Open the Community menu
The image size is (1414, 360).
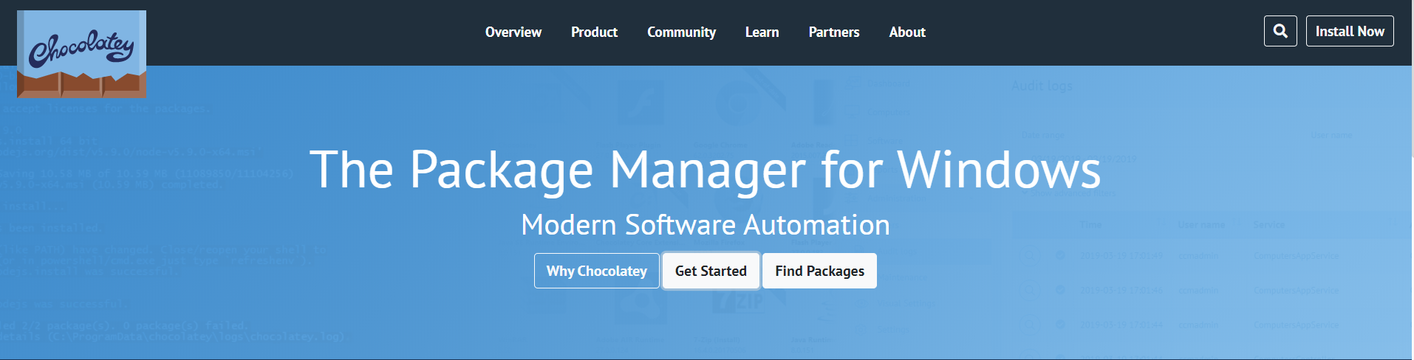681,32
